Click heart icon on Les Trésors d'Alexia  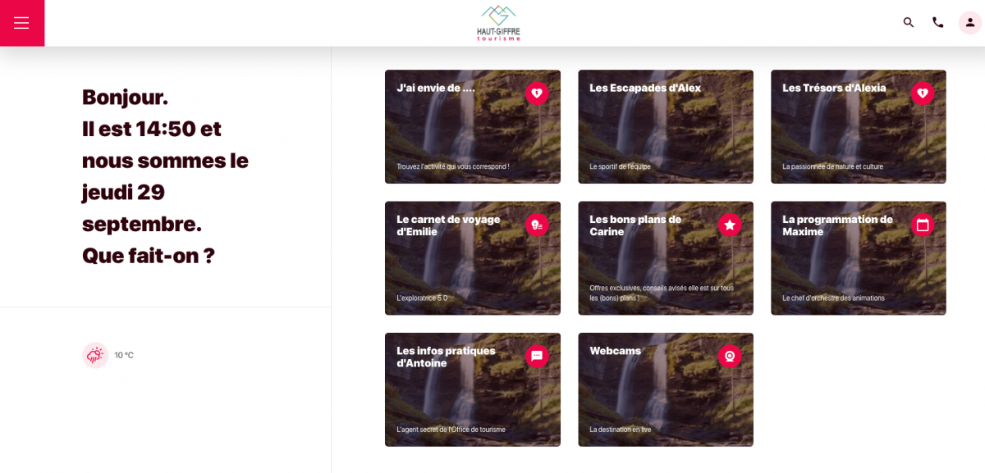[x=923, y=93]
